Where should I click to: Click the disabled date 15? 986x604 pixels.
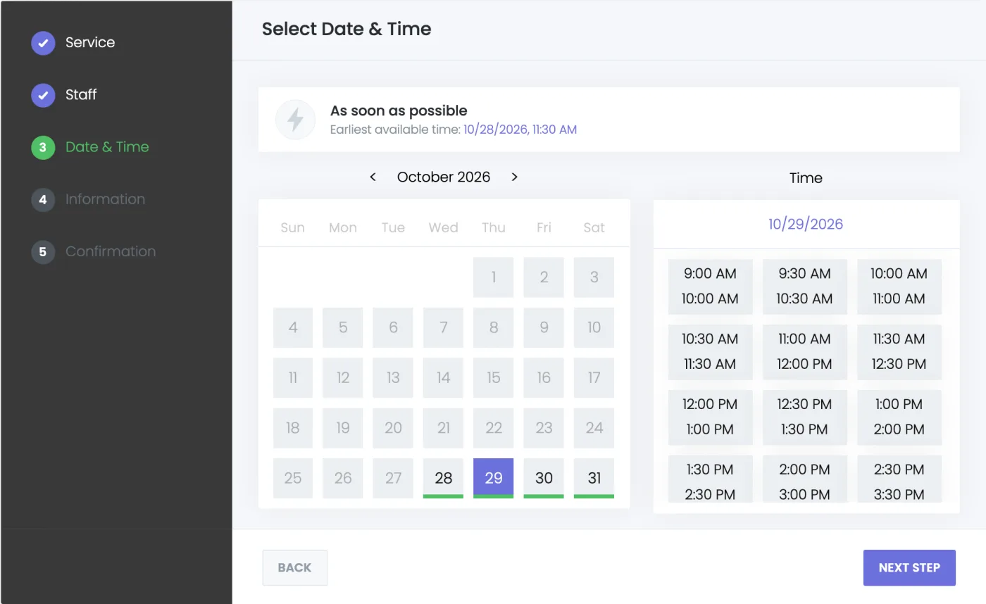494,378
